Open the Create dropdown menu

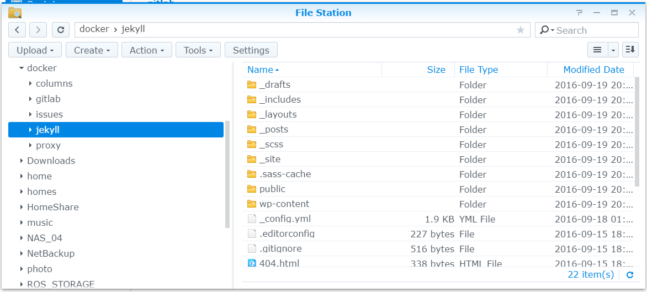pos(92,50)
